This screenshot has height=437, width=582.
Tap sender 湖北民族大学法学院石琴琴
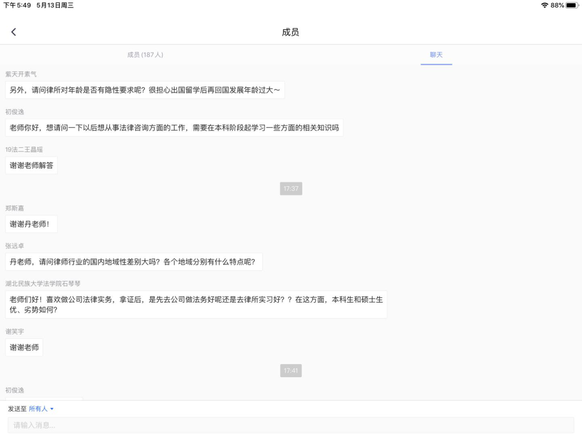[x=43, y=283]
